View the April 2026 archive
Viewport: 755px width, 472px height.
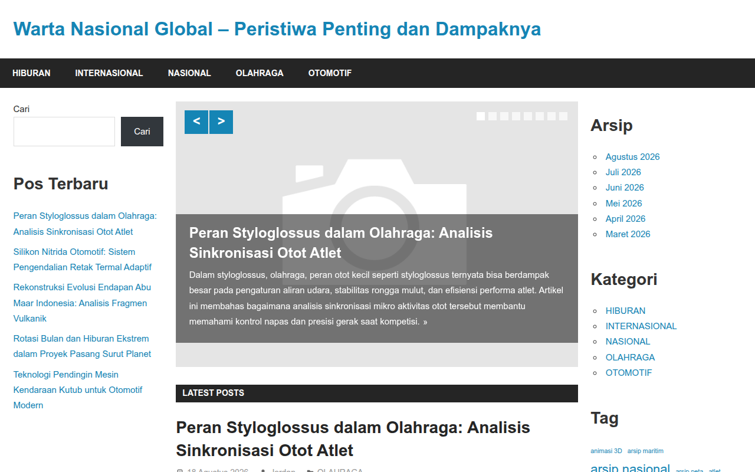[x=625, y=219]
